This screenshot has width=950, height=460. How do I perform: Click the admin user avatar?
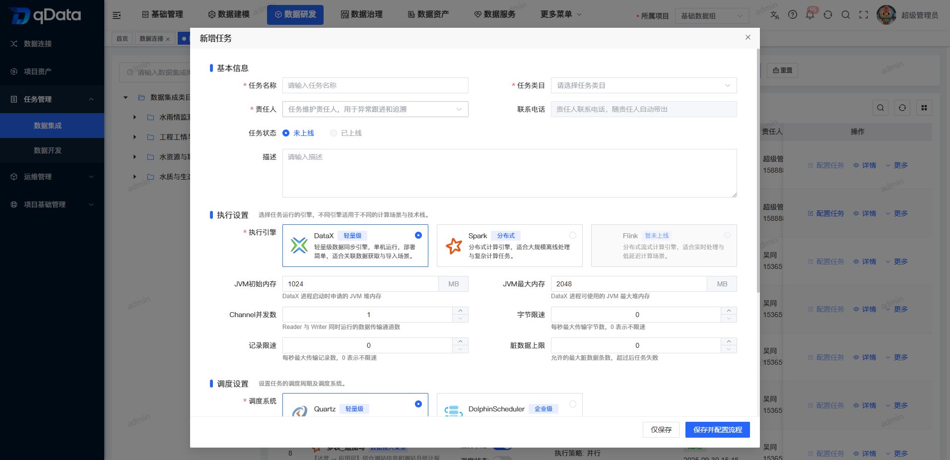tap(886, 15)
